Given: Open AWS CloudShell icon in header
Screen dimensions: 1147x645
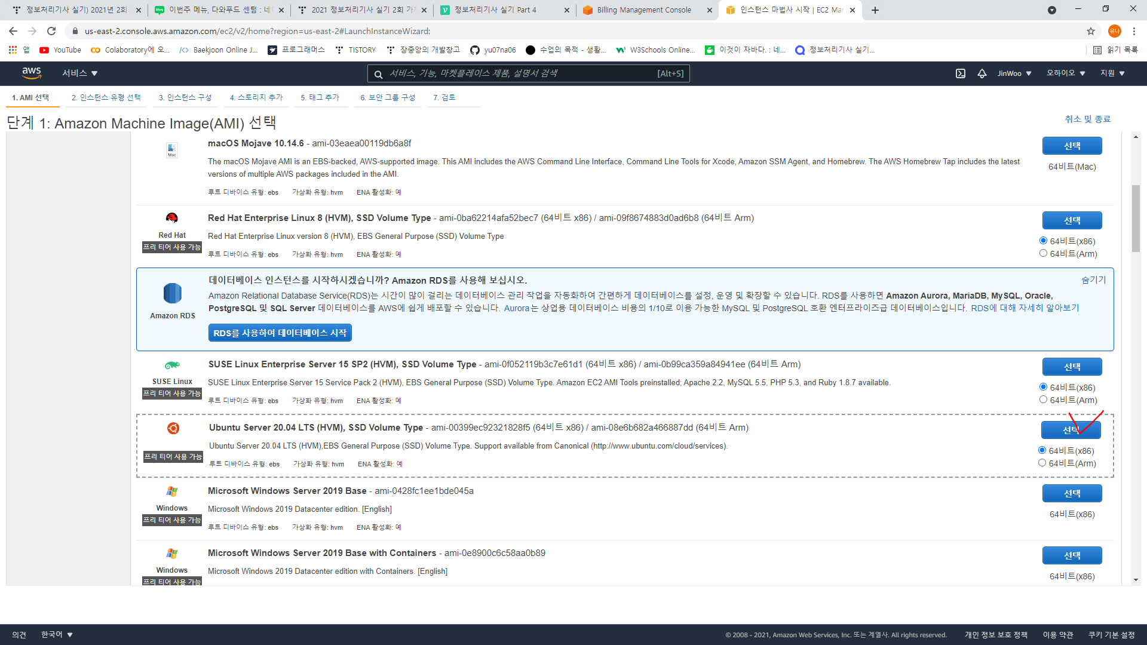Looking at the screenshot, I should click(961, 73).
